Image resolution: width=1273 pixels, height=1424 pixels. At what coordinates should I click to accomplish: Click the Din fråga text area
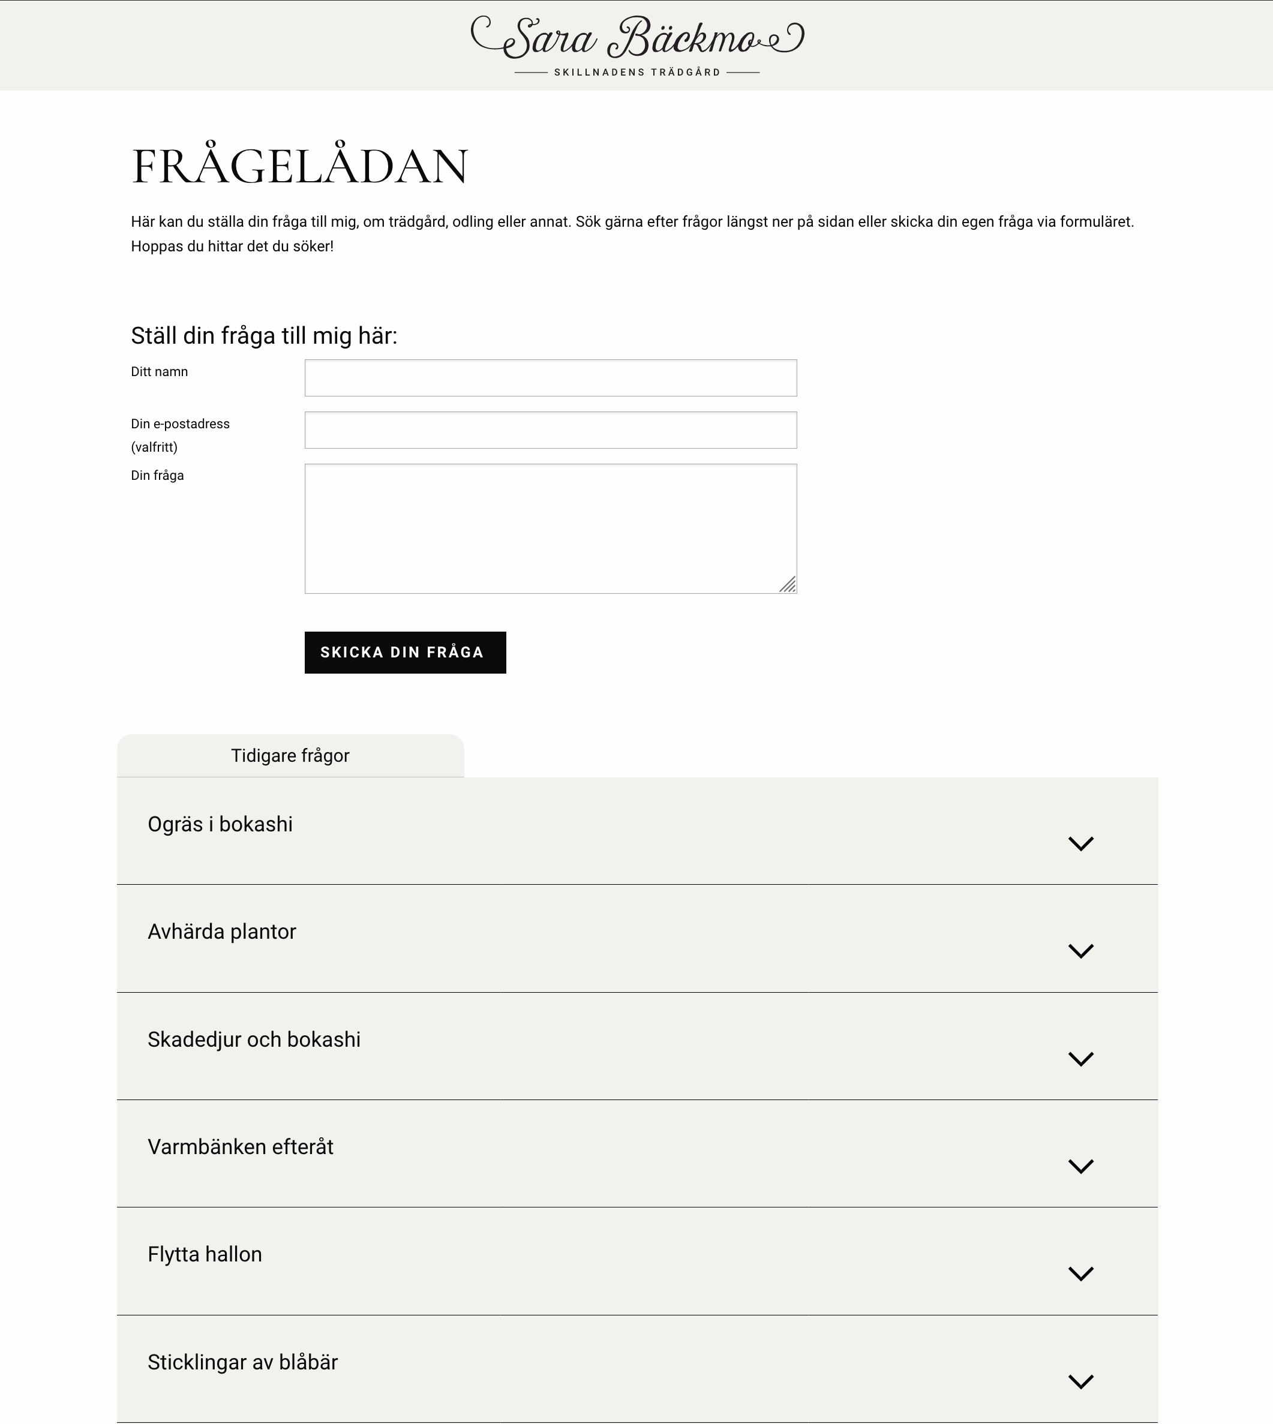(x=551, y=528)
